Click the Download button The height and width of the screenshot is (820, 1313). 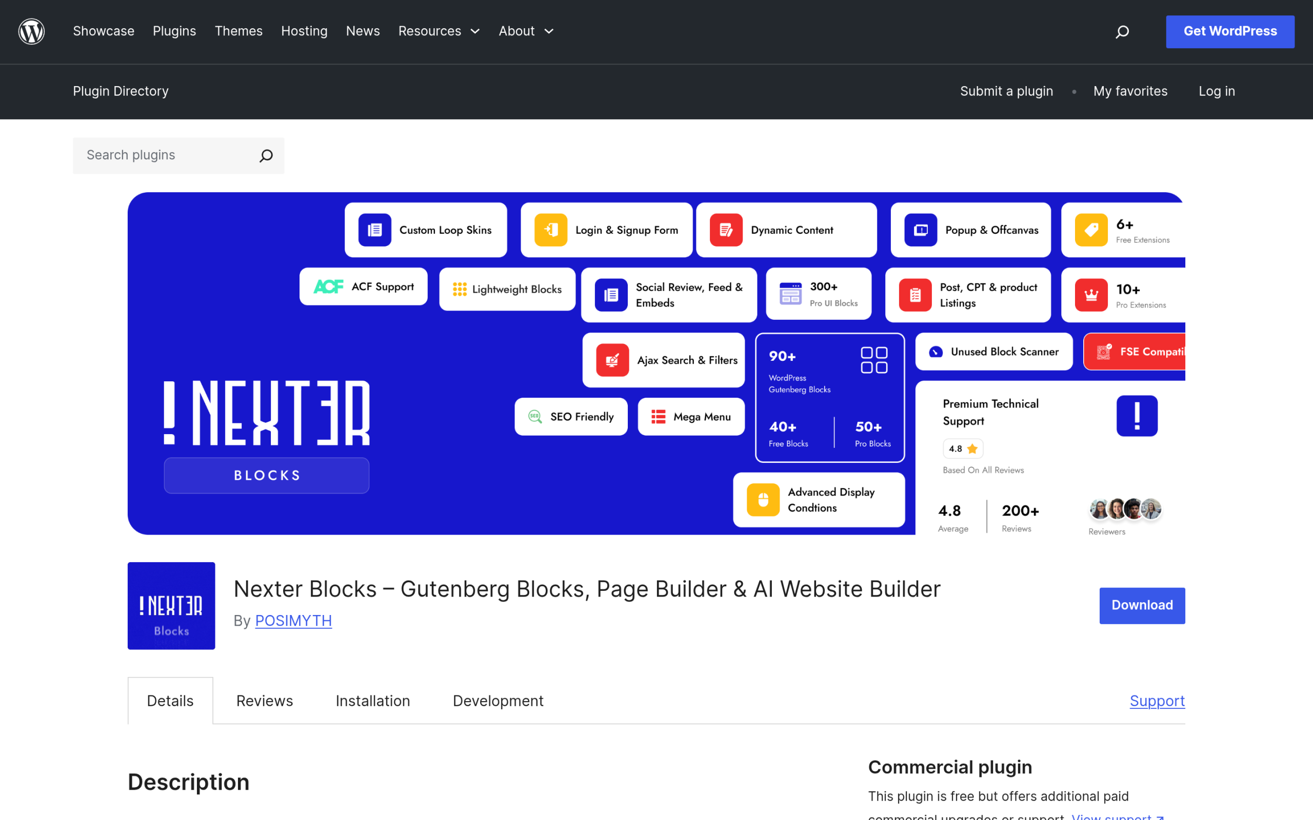click(x=1142, y=605)
